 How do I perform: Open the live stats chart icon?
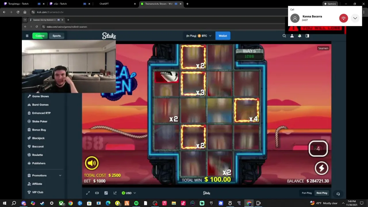106,193
